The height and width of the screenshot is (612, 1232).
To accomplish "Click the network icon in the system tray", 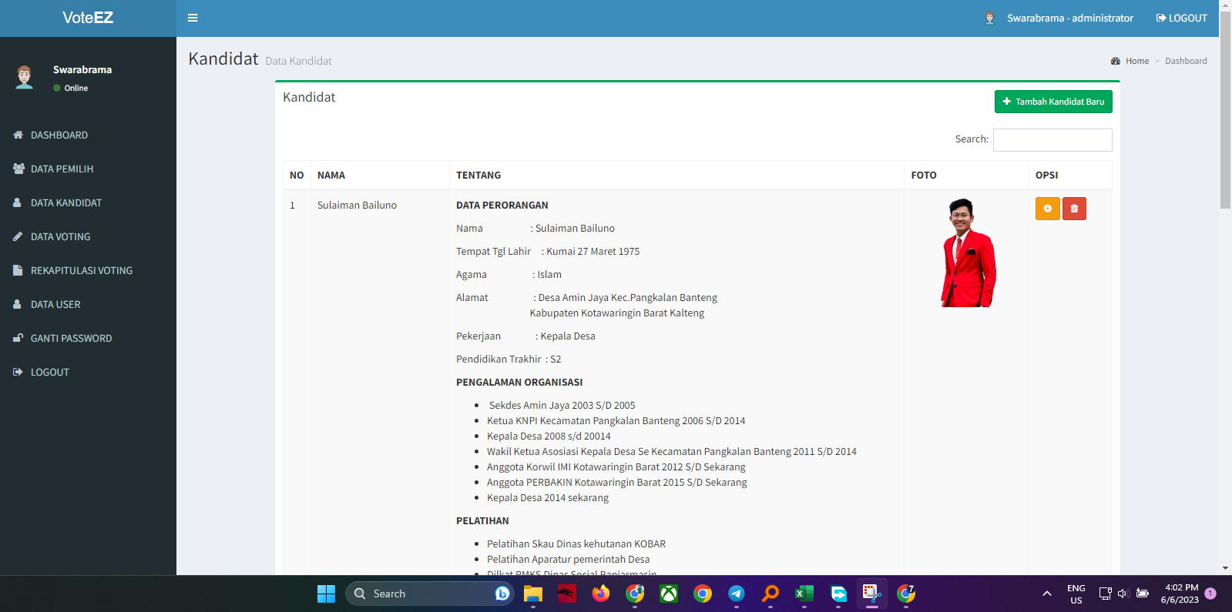I will click(1105, 594).
